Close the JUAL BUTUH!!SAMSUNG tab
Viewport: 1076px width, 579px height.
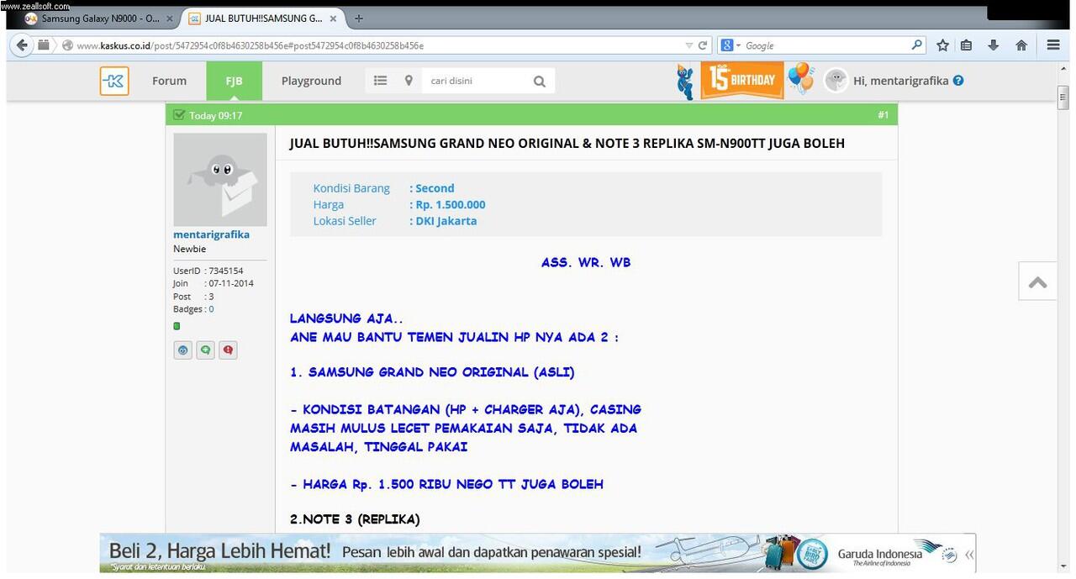pyautogui.click(x=332, y=18)
